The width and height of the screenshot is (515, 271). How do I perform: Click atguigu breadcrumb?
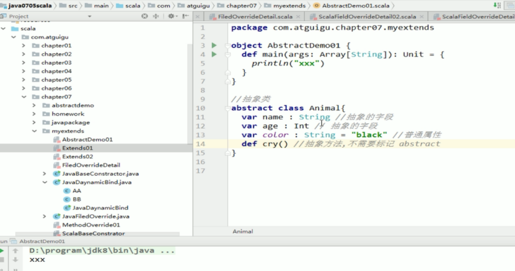pos(198,6)
